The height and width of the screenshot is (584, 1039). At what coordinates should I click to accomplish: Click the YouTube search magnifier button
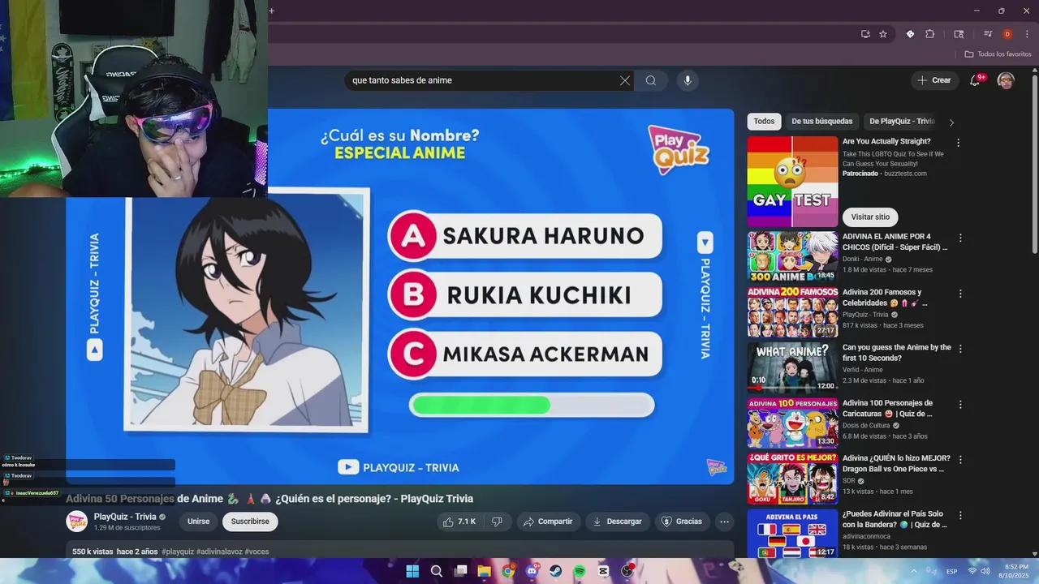(651, 80)
